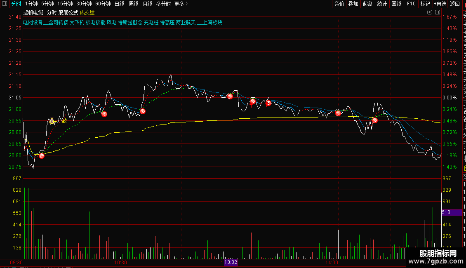Screen dimensions: 466x268
Task: Click the 多 marker beside the 13:02 crosshair
Action: point(230,96)
